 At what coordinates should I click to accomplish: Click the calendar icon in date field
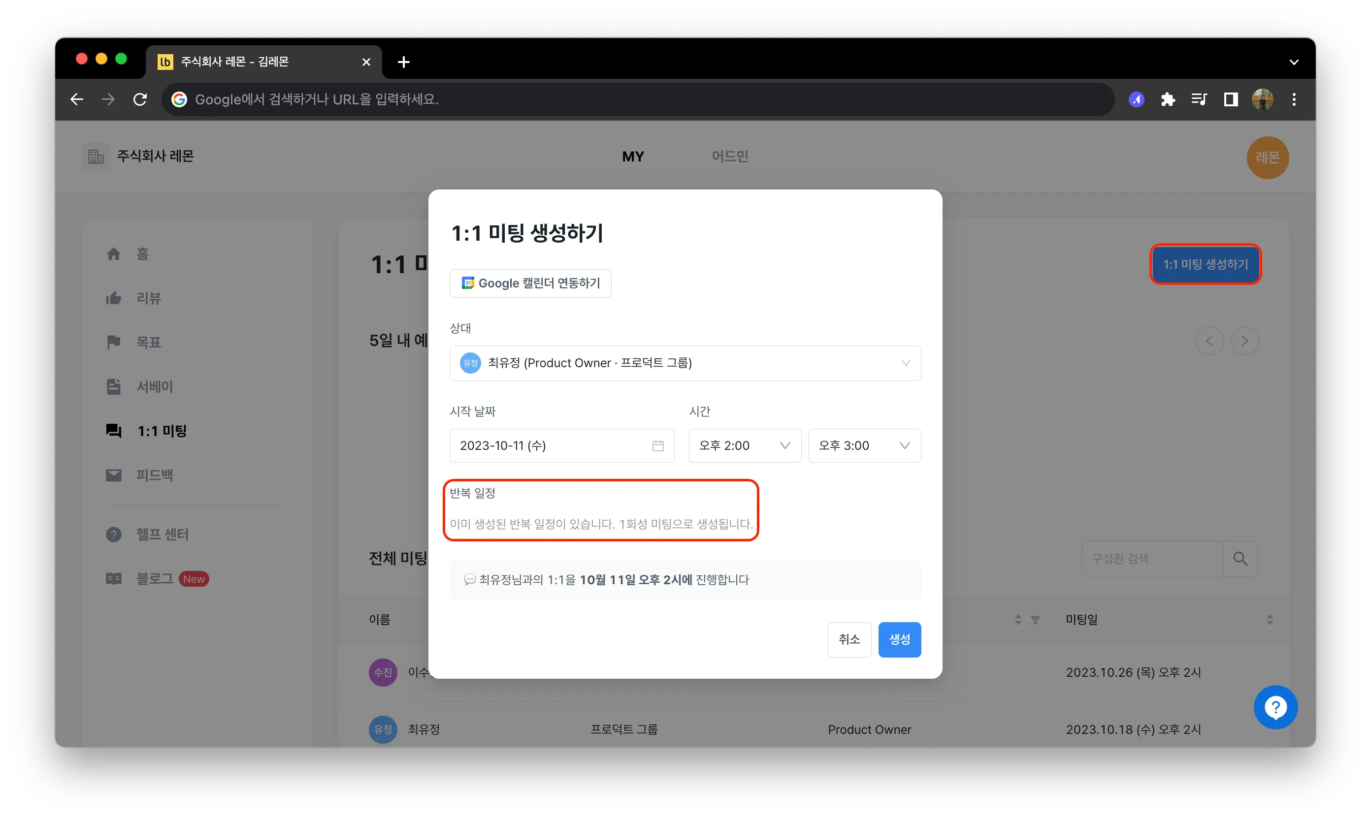658,445
